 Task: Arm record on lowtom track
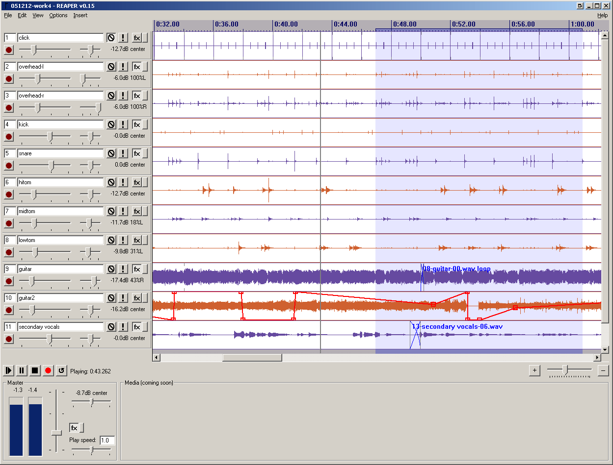click(x=9, y=252)
